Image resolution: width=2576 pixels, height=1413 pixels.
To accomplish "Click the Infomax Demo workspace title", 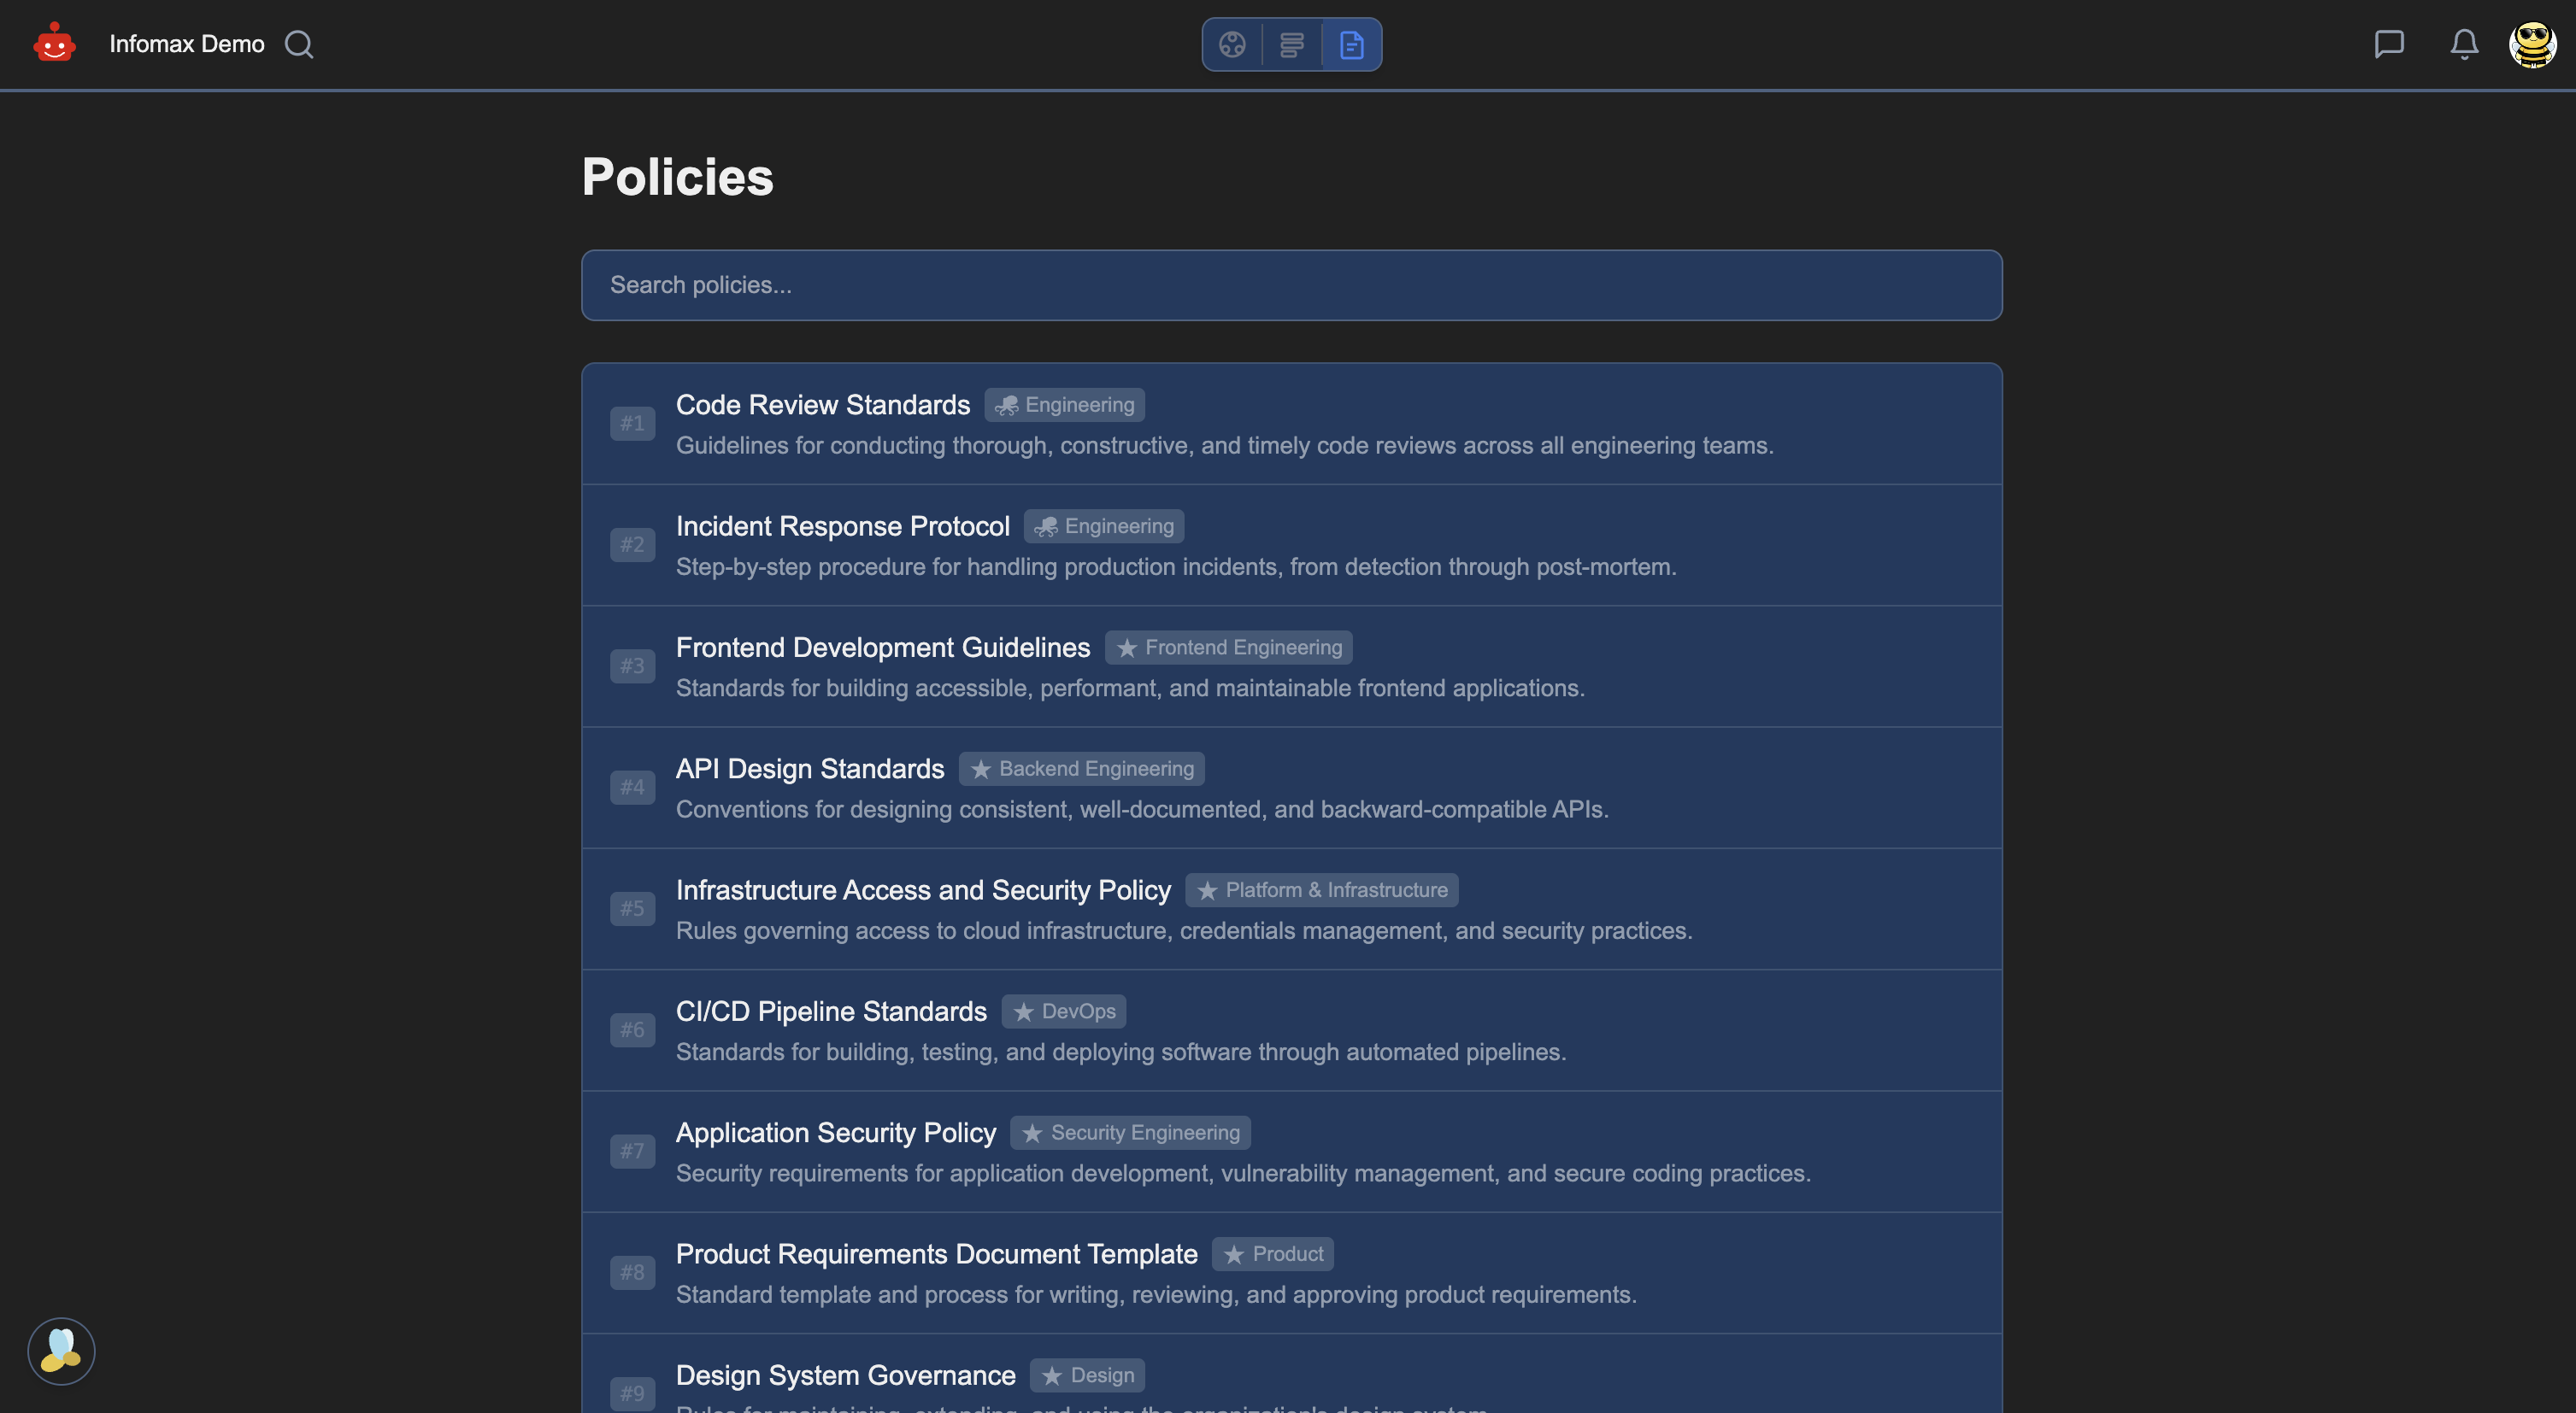I will [186, 44].
